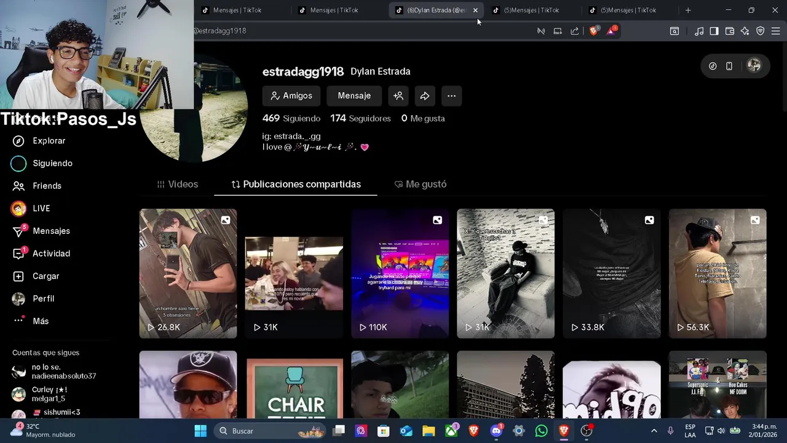Viewport: 787px width, 443px height.
Task: Open the followed account nadieenabsoluto37
Action: pyautogui.click(x=54, y=372)
